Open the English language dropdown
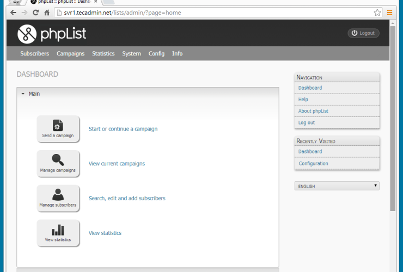 tap(337, 186)
